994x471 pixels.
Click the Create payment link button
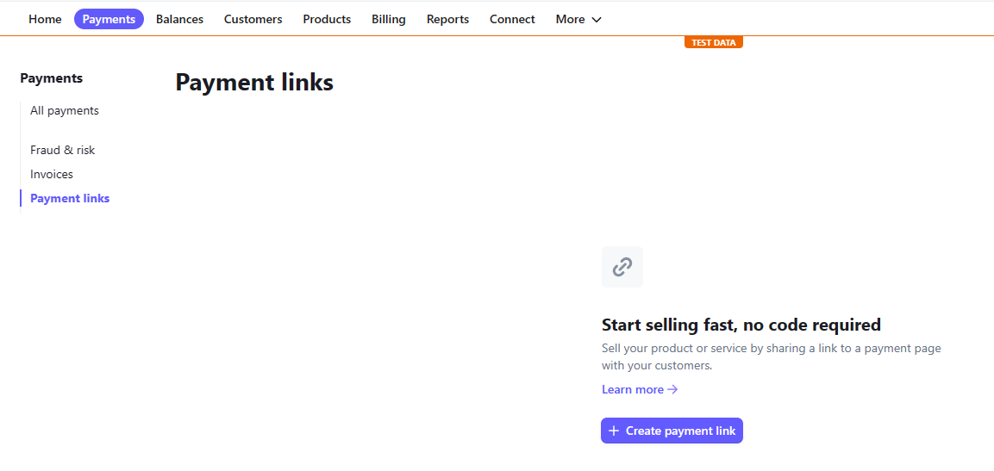tap(672, 431)
